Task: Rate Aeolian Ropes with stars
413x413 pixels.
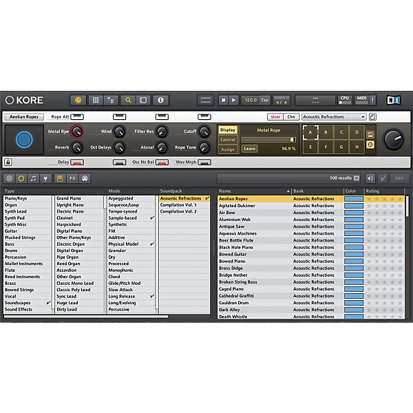Action: [384, 199]
